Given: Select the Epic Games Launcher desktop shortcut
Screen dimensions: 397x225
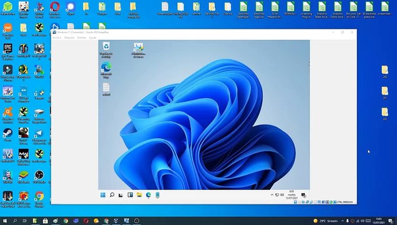Looking at the screenshot, I should point(8,52).
